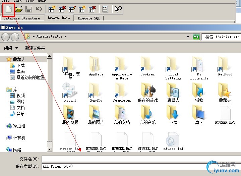The height and width of the screenshot is (176, 241).
Task: Select the 我的图片 folder
Action: (96, 115)
